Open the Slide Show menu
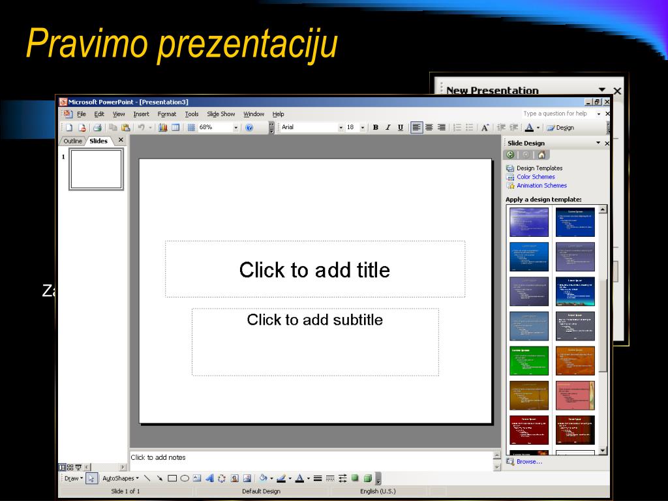 [220, 114]
